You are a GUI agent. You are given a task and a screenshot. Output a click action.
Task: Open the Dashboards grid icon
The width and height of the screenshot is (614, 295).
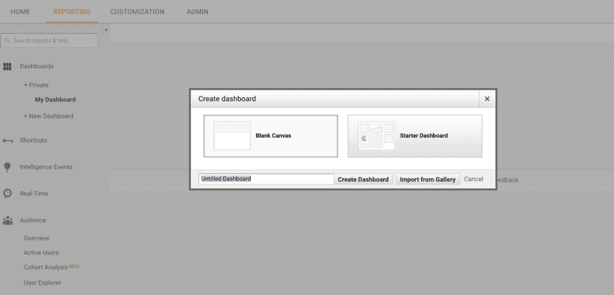tap(7, 66)
